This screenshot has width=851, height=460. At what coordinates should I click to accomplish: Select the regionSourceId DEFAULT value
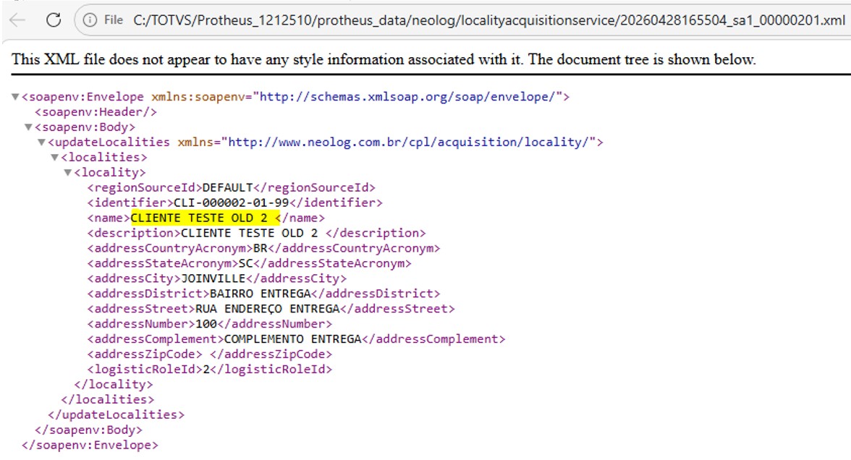(227, 188)
